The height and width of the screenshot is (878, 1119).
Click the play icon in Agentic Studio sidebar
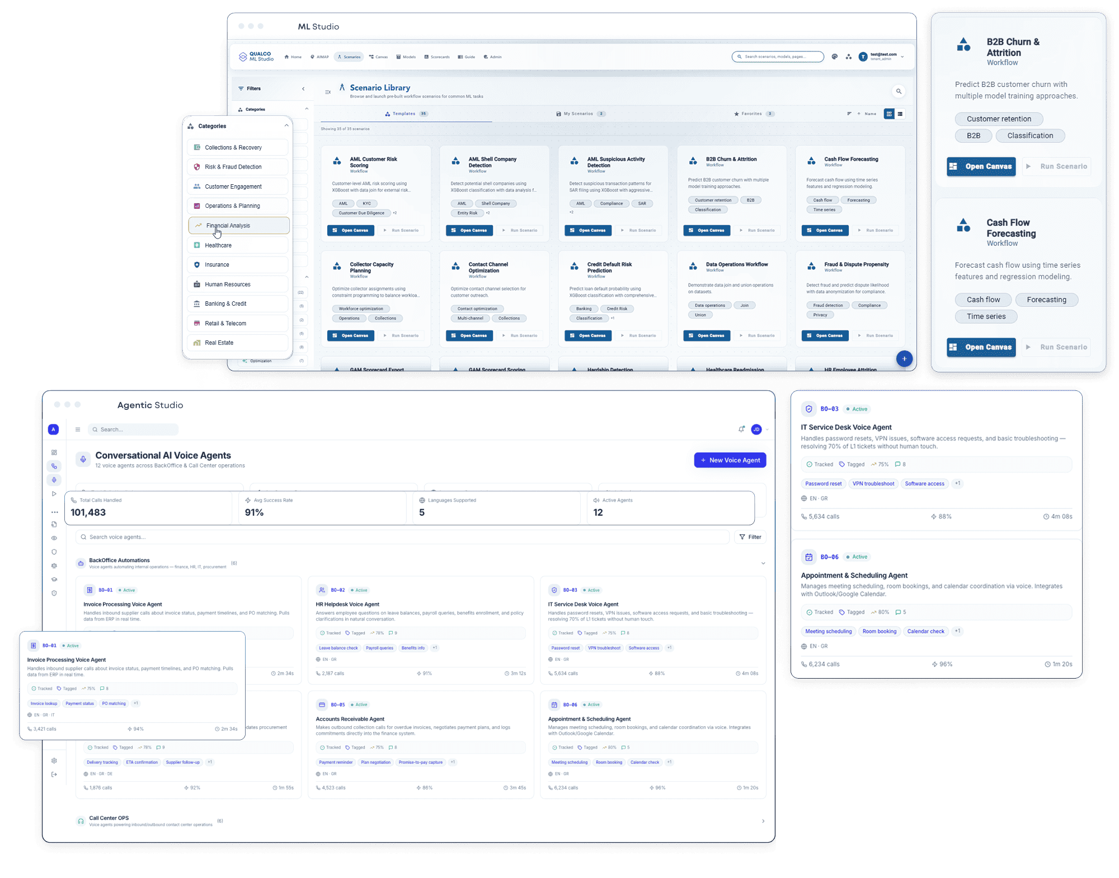(x=54, y=494)
